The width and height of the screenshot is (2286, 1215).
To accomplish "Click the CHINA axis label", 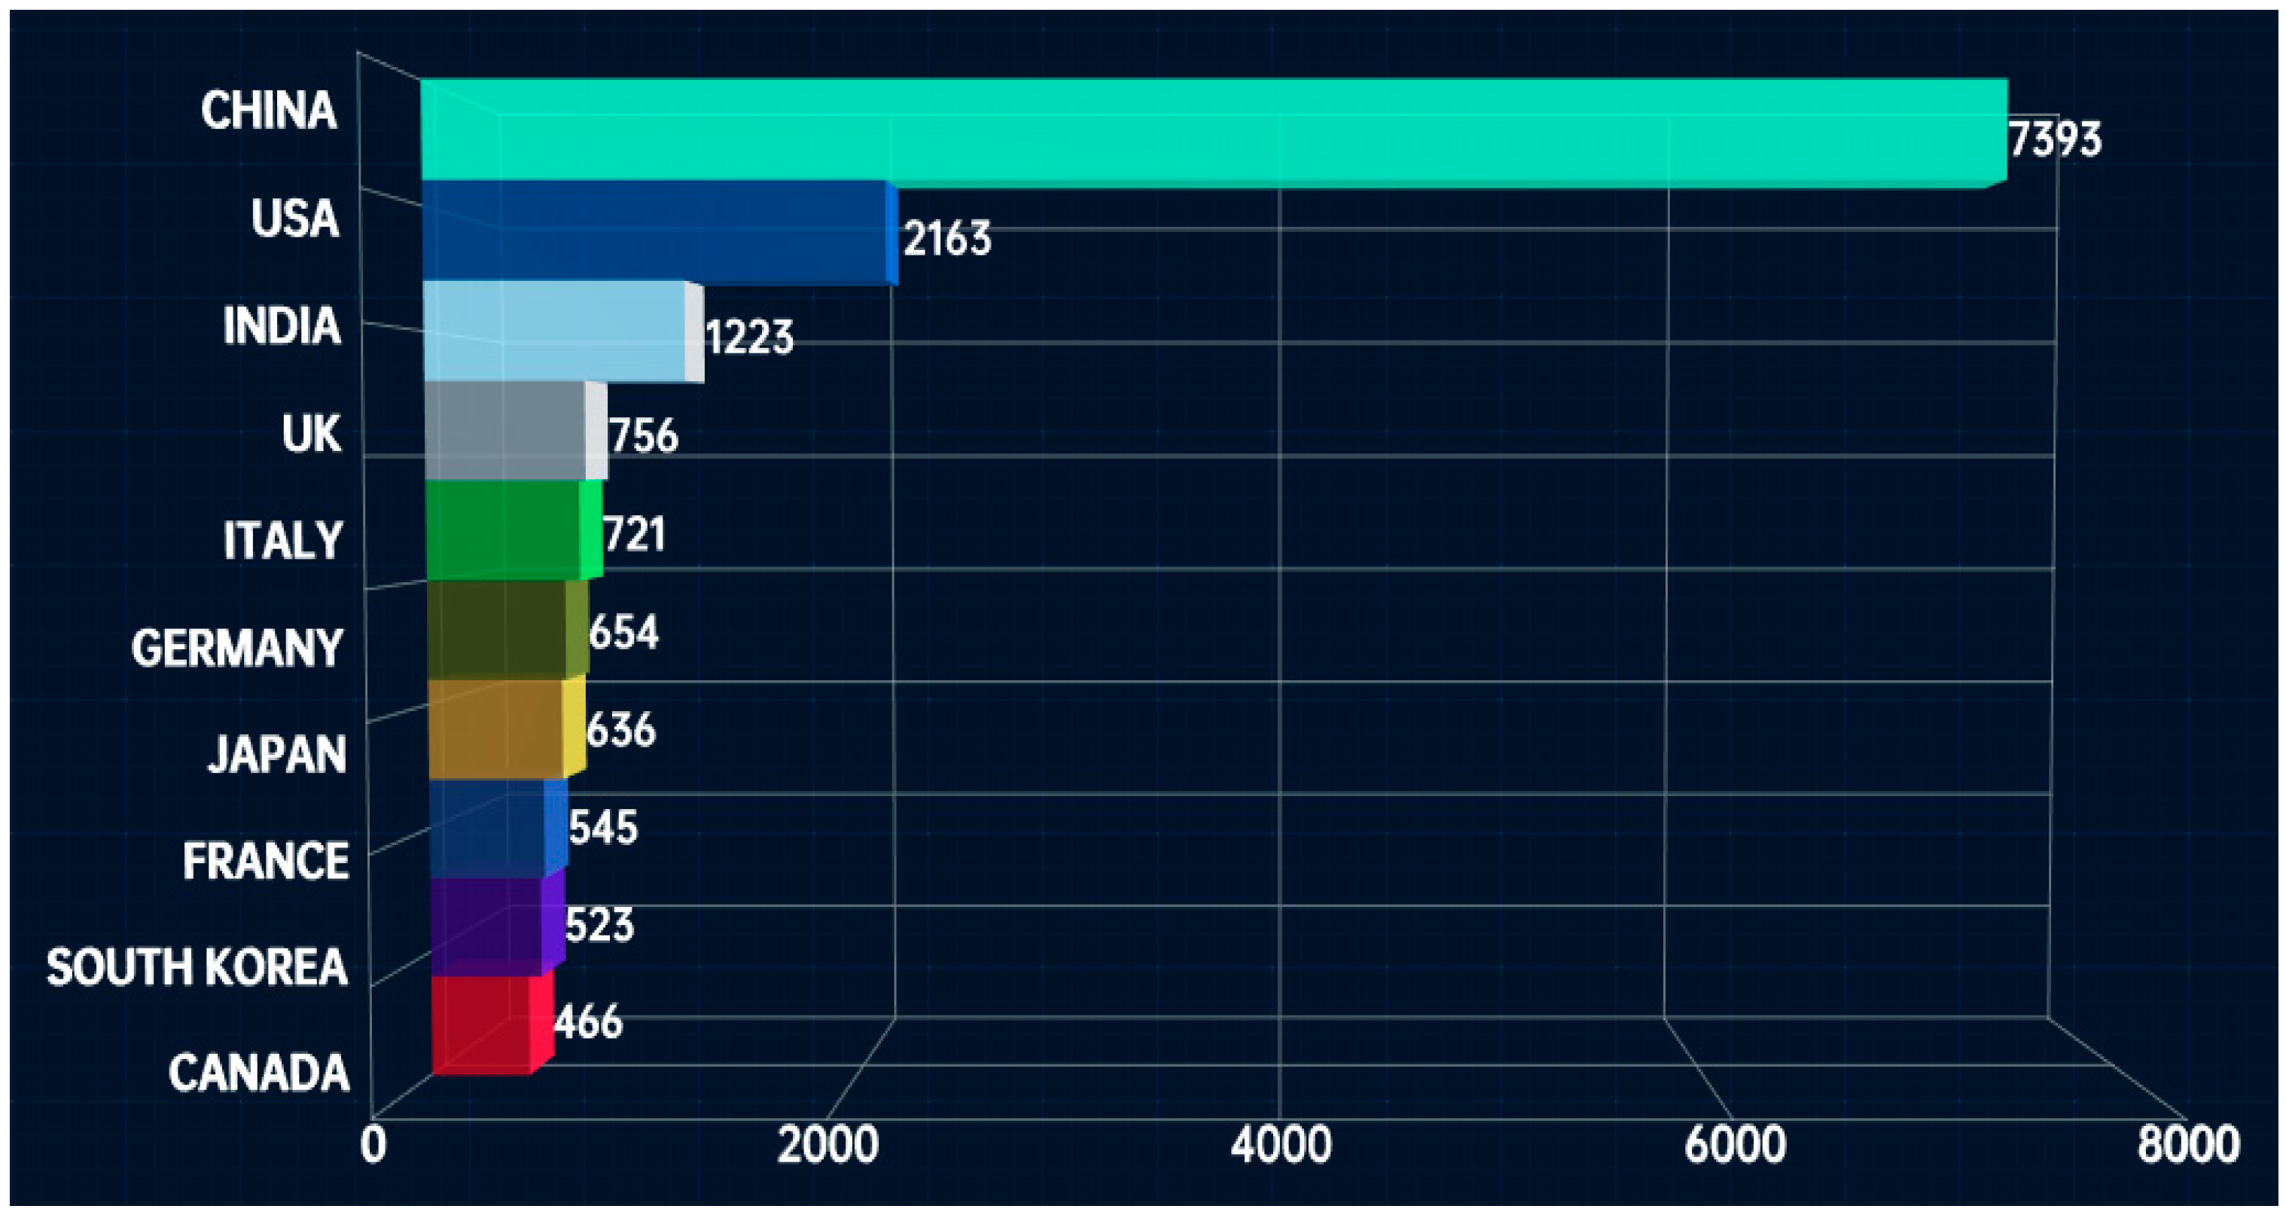I will click(x=269, y=111).
